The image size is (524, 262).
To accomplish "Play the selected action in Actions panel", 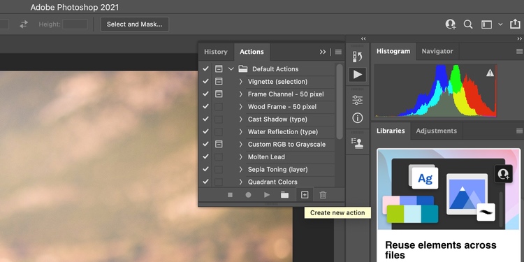I will coord(267,195).
